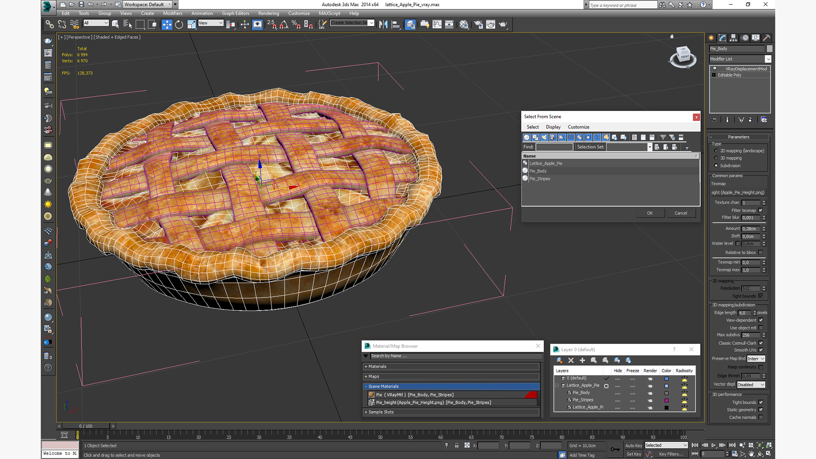The height and width of the screenshot is (459, 816).
Task: Select Pie_Stripes in the scene list
Action: (540, 179)
